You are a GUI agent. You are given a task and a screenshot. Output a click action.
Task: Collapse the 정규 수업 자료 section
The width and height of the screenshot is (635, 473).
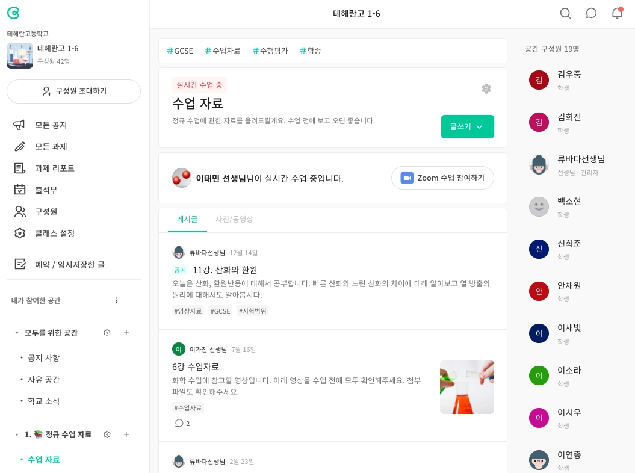coord(17,434)
